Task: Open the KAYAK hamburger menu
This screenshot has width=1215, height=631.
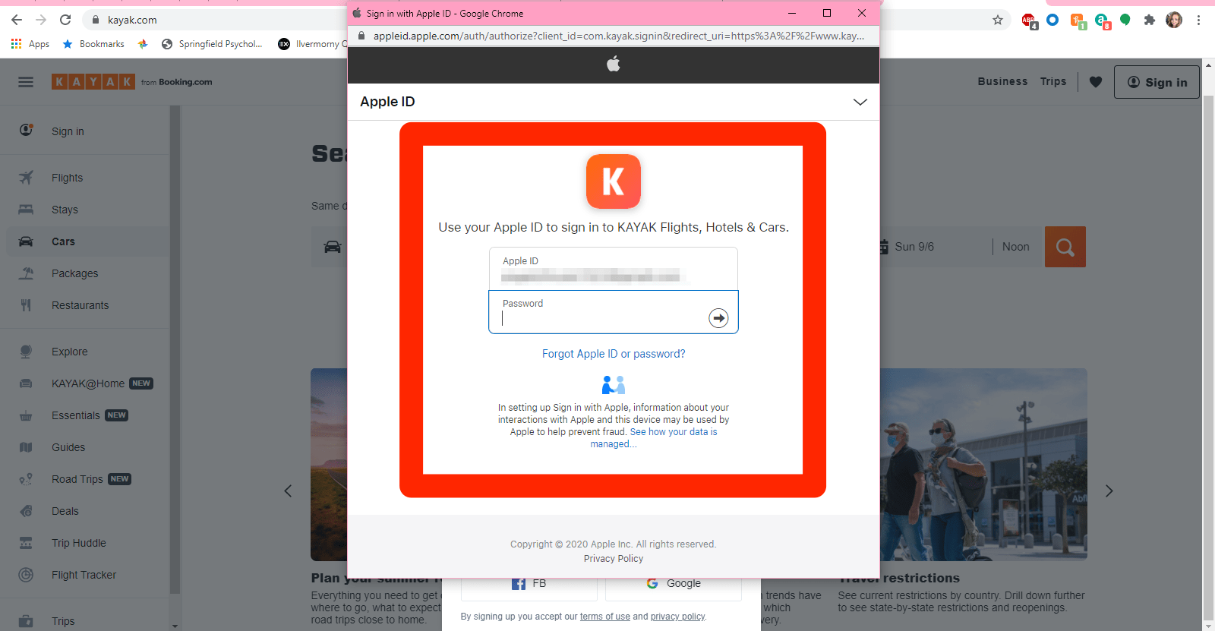Action: [x=26, y=82]
